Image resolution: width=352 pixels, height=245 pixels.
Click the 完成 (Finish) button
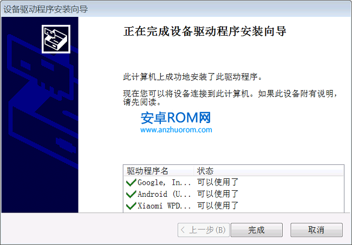257,230
